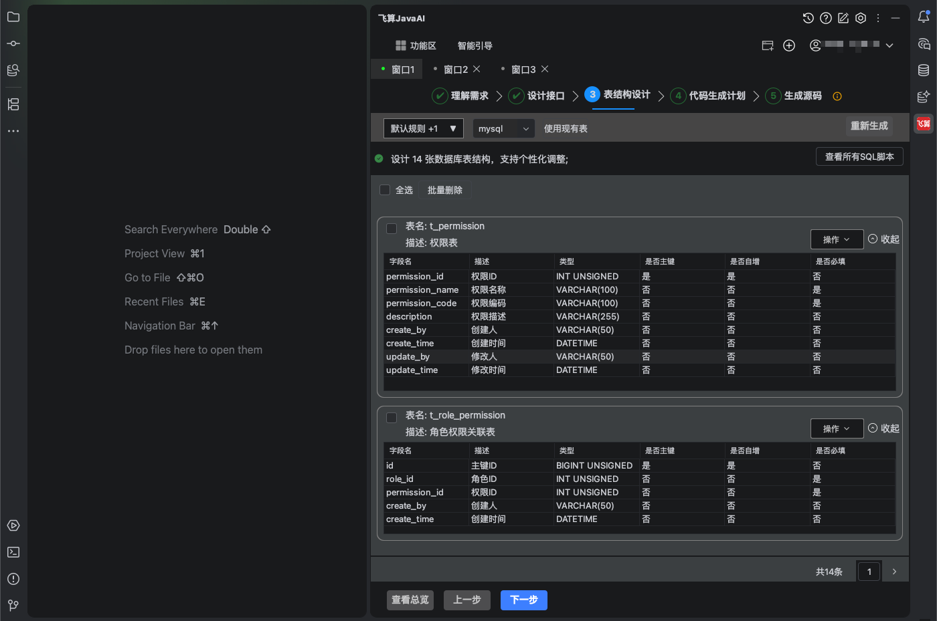The image size is (937, 621).
Task: Open the AI database assistant icon
Action: click(x=924, y=97)
